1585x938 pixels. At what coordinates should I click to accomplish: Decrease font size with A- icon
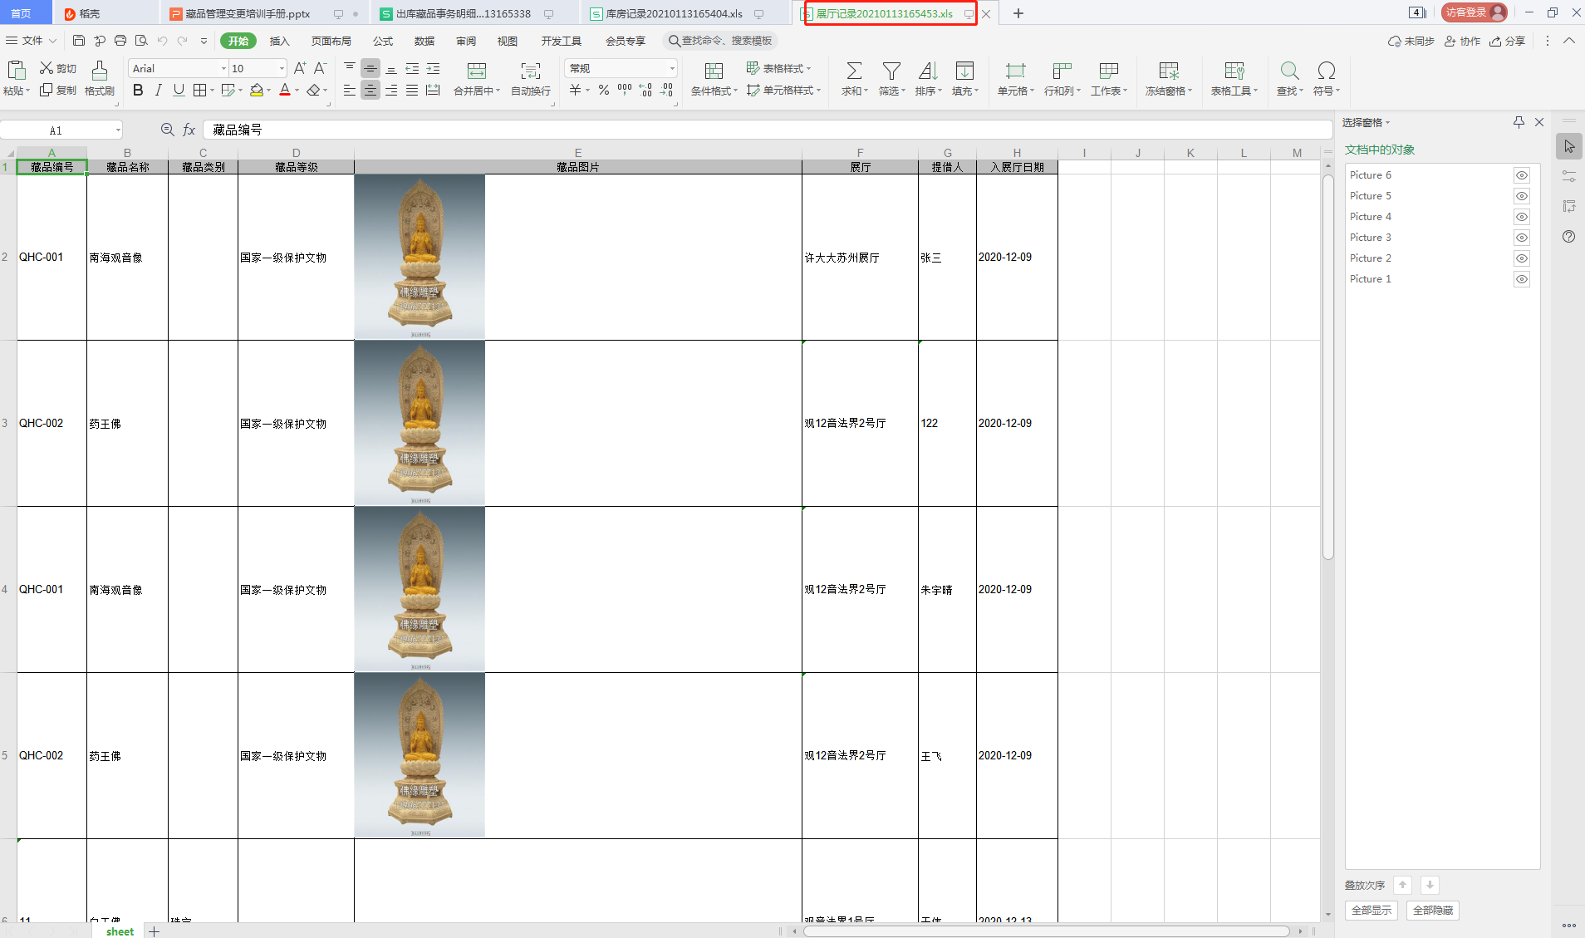point(321,68)
